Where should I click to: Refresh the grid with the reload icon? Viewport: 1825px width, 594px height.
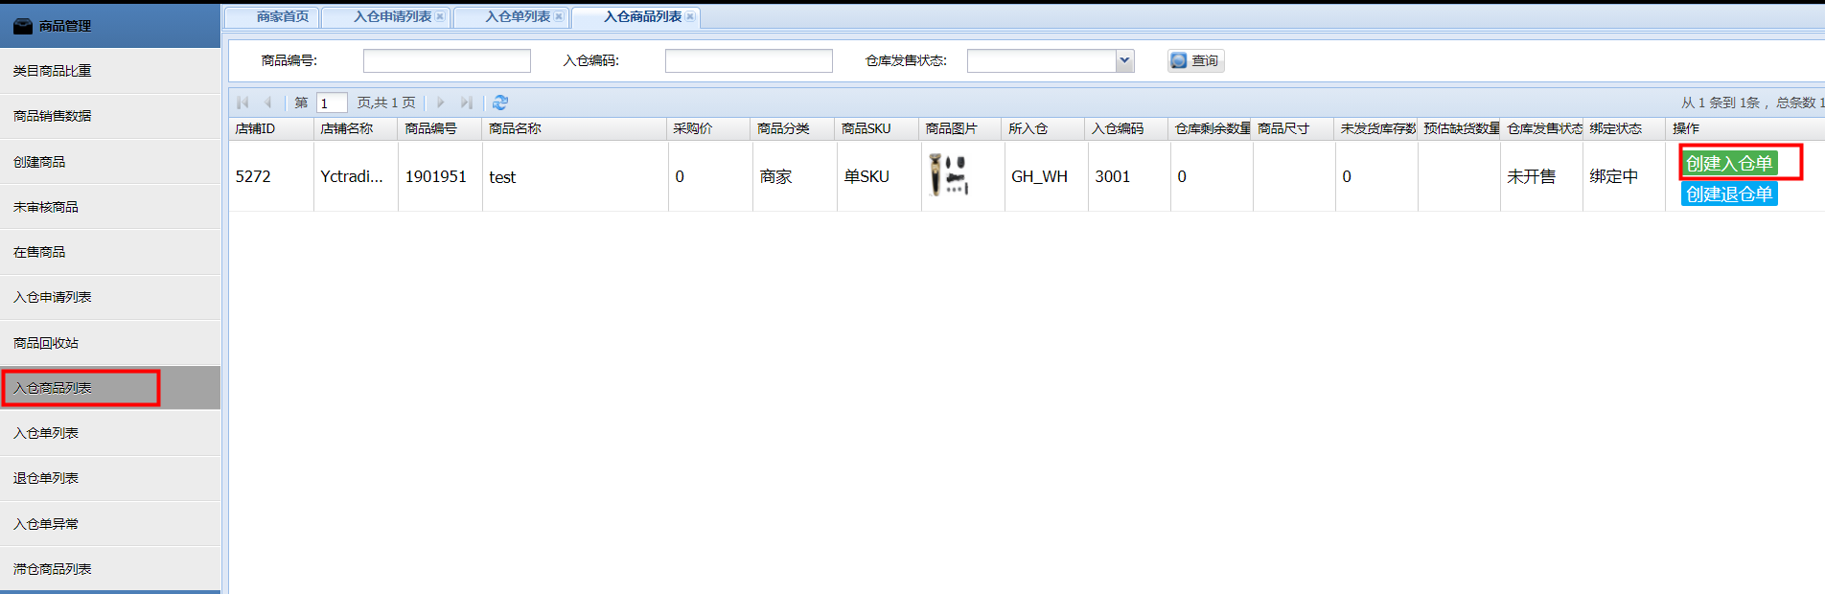(x=500, y=103)
